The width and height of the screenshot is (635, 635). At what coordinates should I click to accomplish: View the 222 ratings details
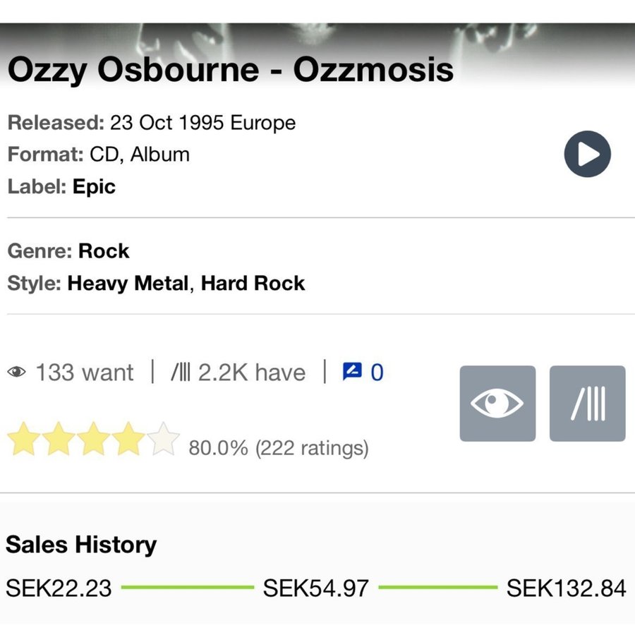click(x=312, y=448)
